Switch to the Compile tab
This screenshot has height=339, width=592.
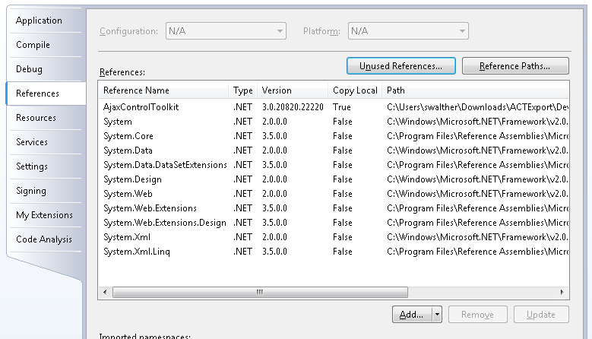(33, 45)
